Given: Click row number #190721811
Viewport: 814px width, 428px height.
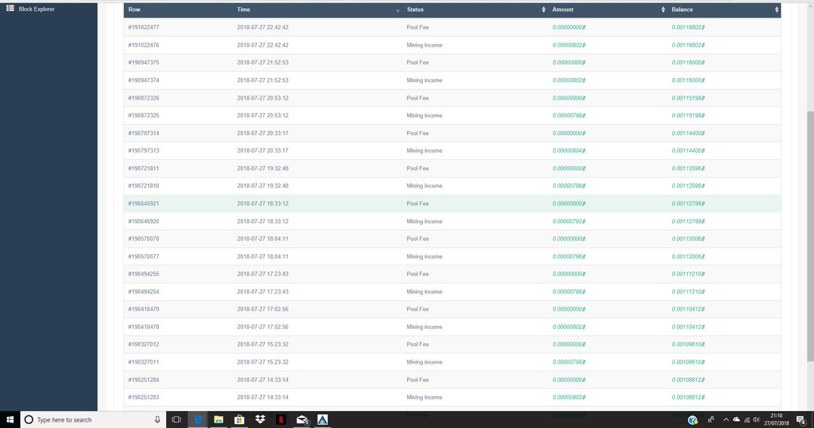Looking at the screenshot, I should tap(144, 168).
